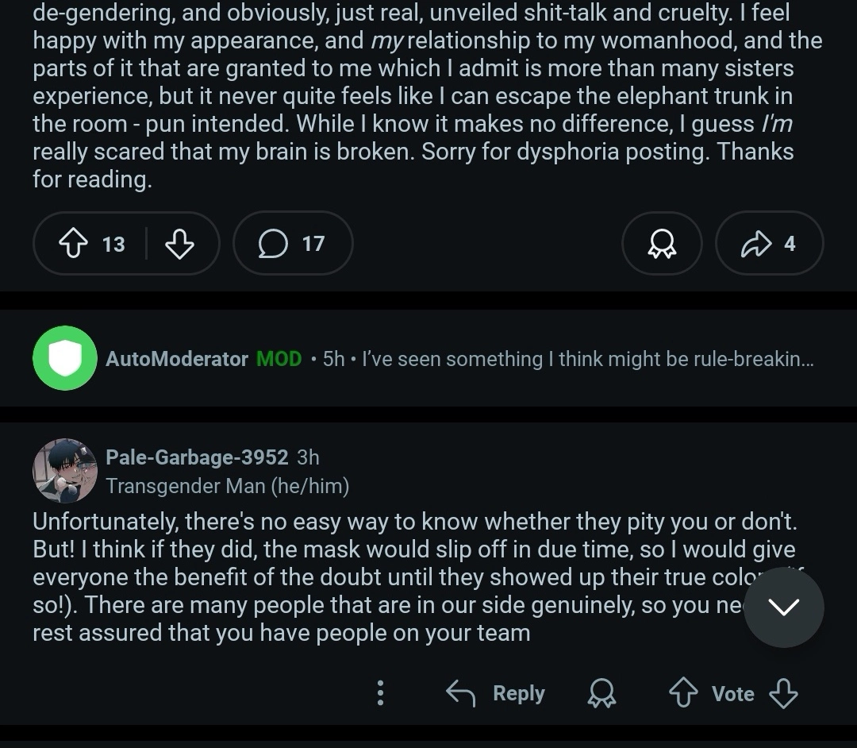Viewport: 857px width, 748px height.
Task: Jump to next comment with floating chevron
Action: [x=784, y=607]
